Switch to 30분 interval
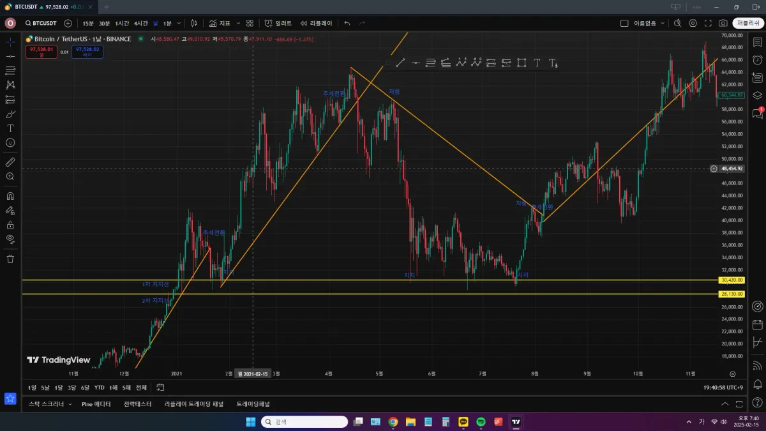 click(104, 23)
